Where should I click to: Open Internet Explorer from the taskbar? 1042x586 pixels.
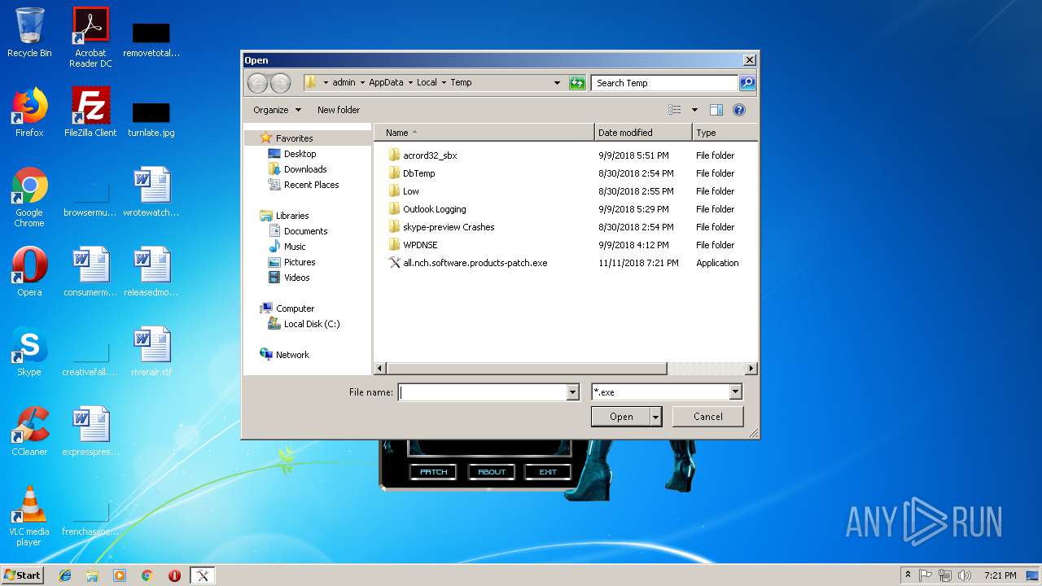(65, 575)
